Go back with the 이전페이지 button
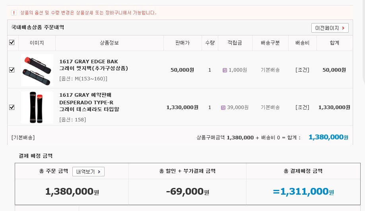365x211 pixels. pos(330,28)
